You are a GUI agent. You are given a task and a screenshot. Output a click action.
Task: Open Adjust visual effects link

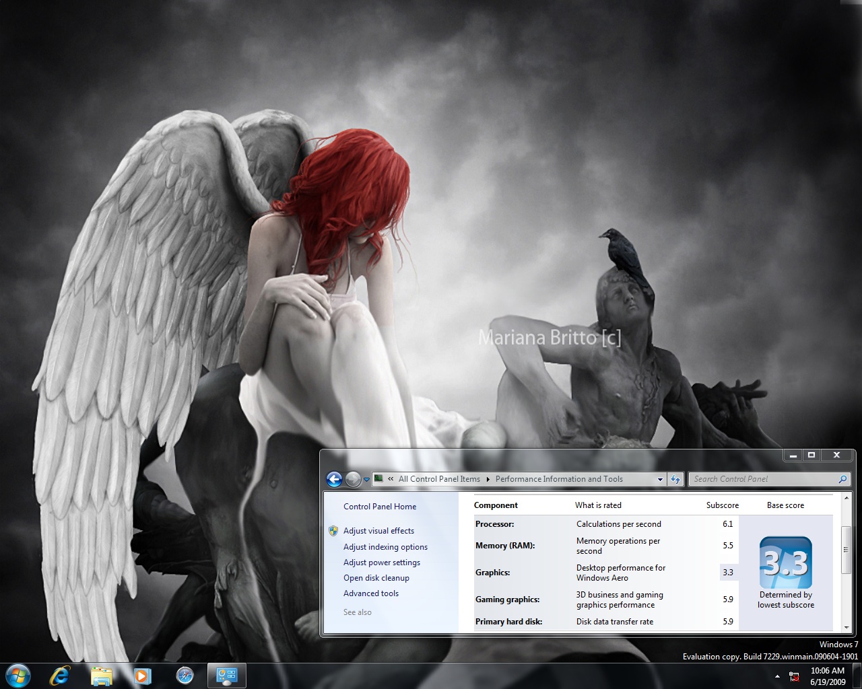coord(378,531)
